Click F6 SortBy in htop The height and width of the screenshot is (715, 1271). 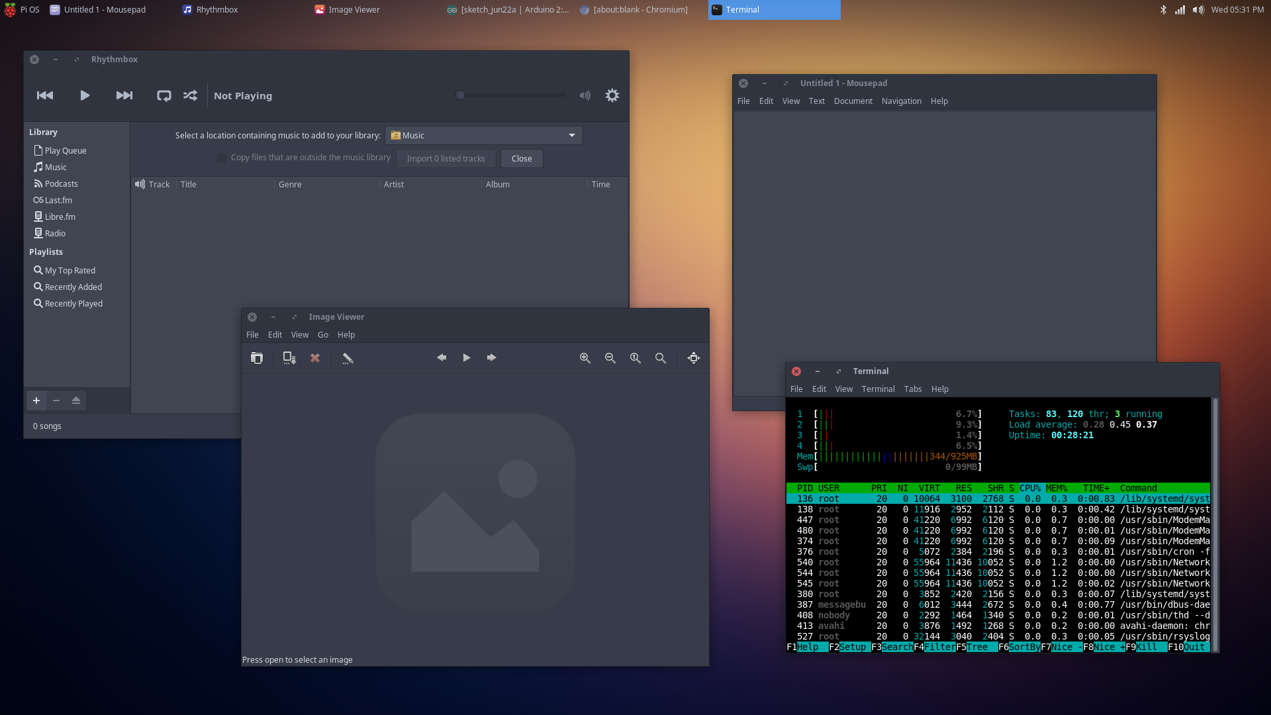pos(1018,647)
